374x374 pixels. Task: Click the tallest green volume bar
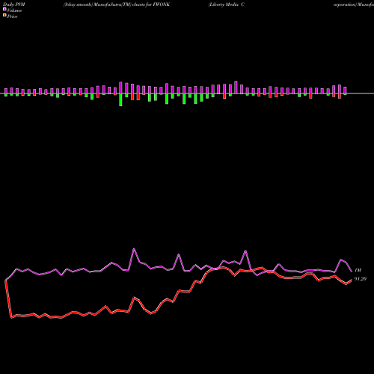coord(120,99)
